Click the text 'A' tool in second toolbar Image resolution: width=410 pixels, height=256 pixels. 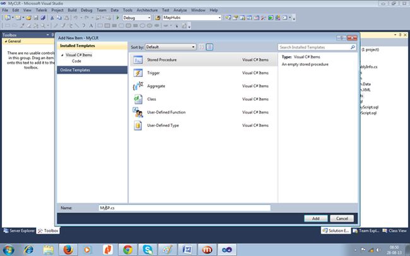click(91, 26)
